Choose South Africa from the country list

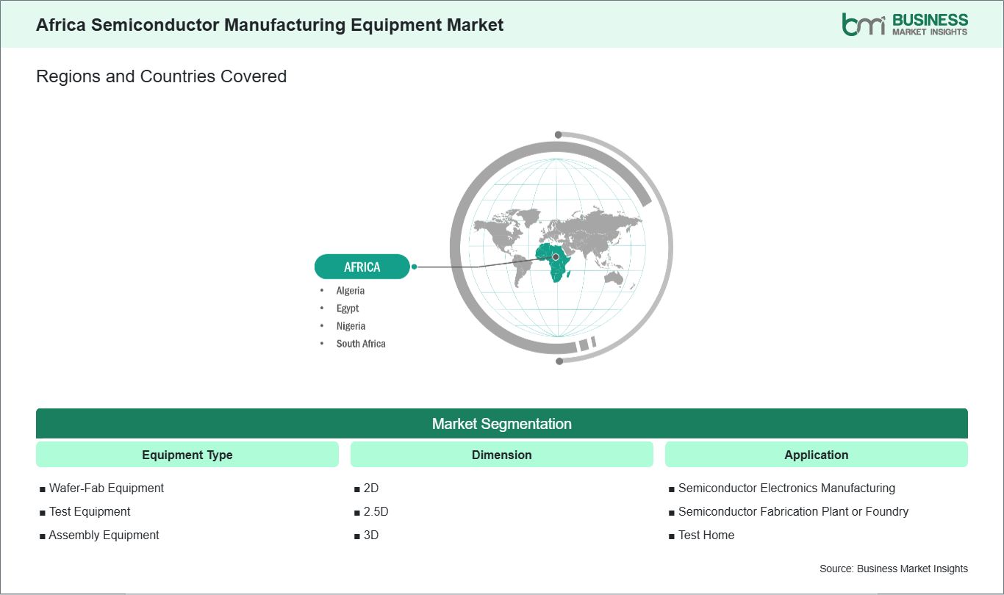click(360, 344)
